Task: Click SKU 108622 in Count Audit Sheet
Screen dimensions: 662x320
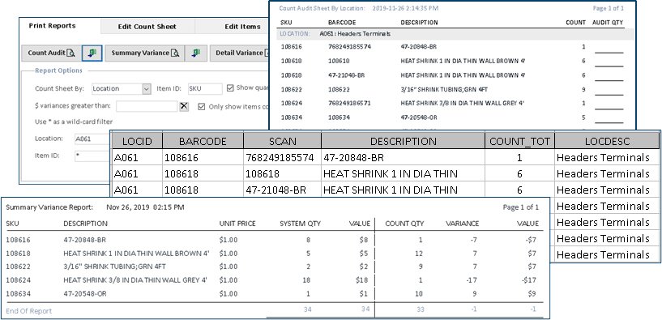Action: click(x=292, y=89)
